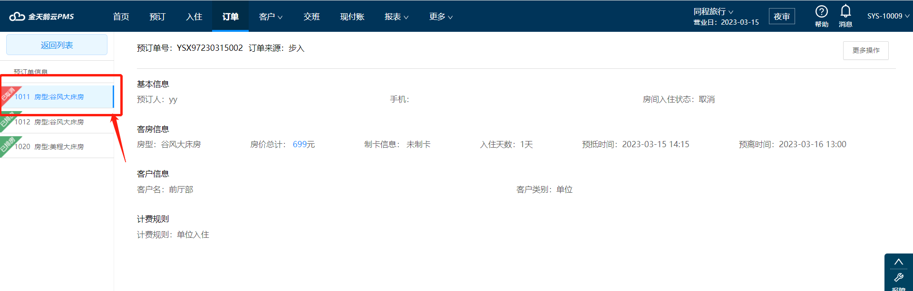Image resolution: width=913 pixels, height=291 pixels.
Task: Open the 现付账 menu item
Action: tap(352, 17)
